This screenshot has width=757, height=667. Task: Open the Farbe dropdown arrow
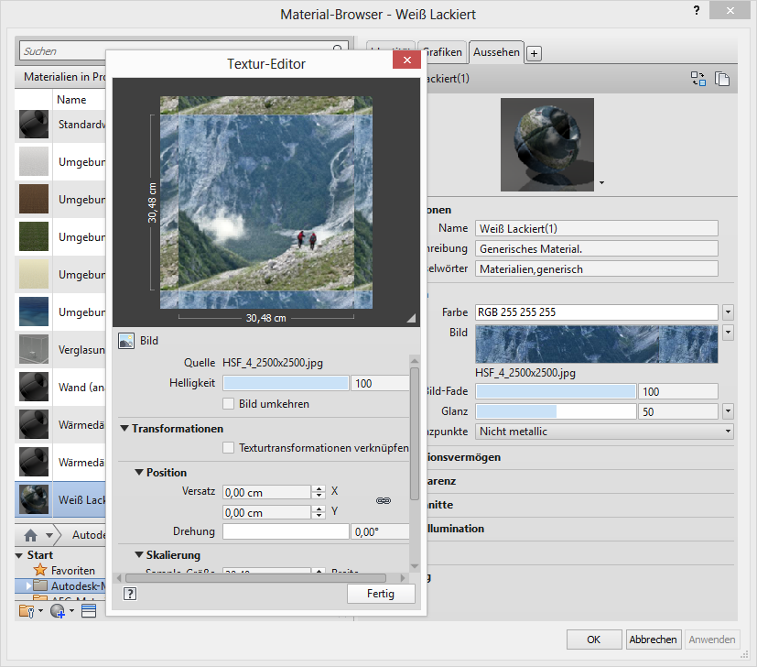pos(728,312)
